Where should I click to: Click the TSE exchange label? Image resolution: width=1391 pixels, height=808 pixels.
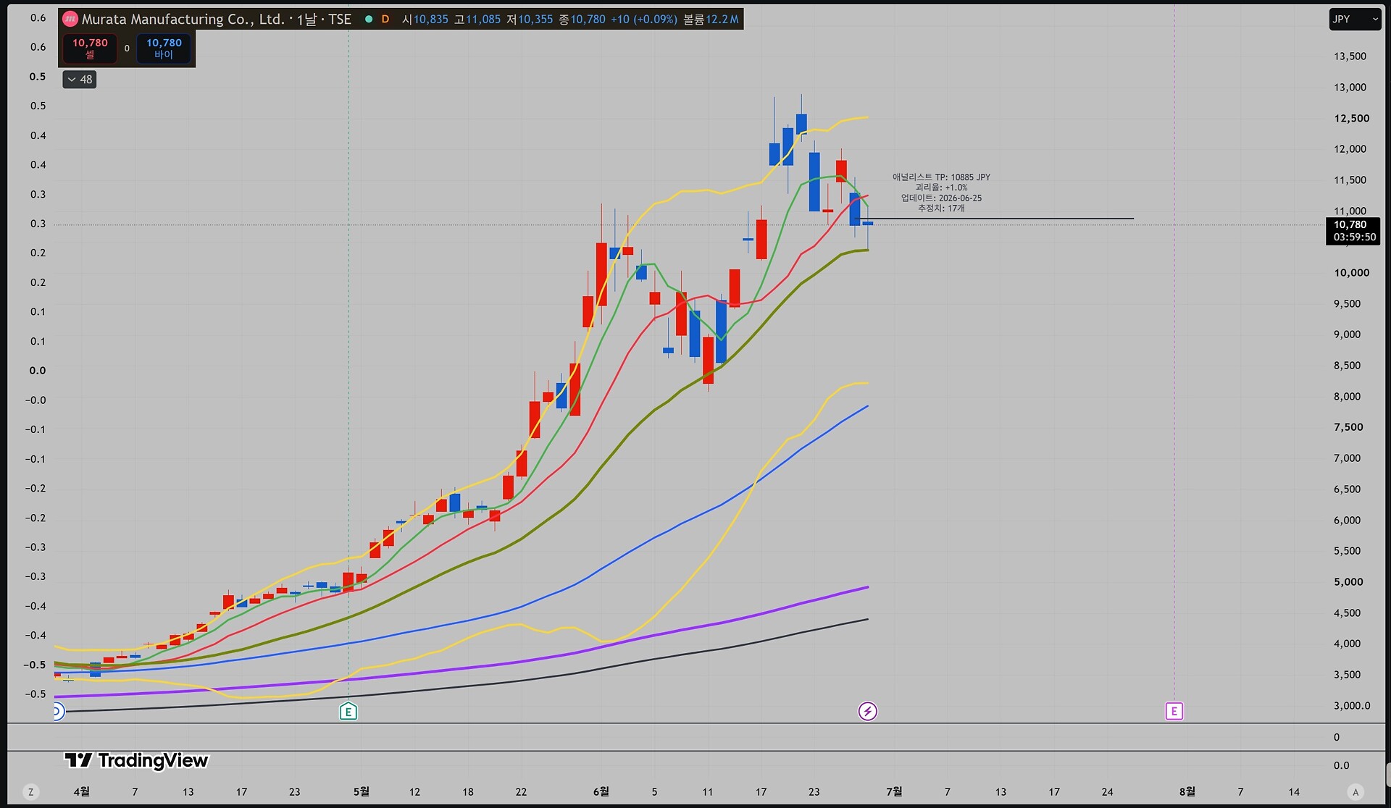[x=340, y=20]
